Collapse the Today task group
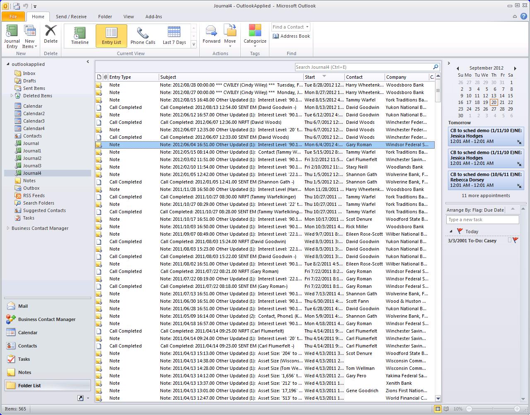Image resolution: width=530 pixels, height=415 pixels. pos(451,232)
